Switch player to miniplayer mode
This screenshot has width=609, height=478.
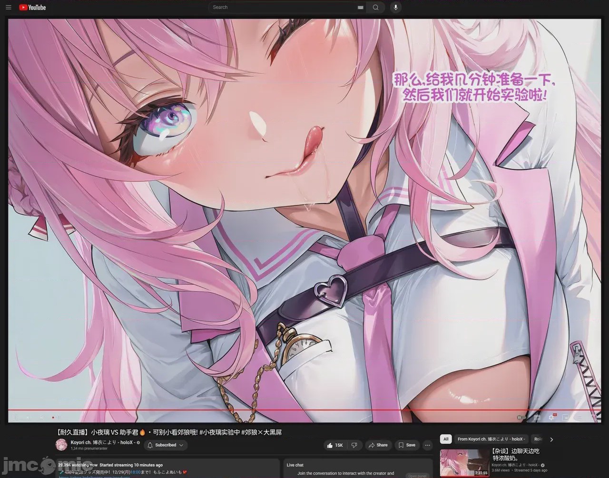(565, 417)
